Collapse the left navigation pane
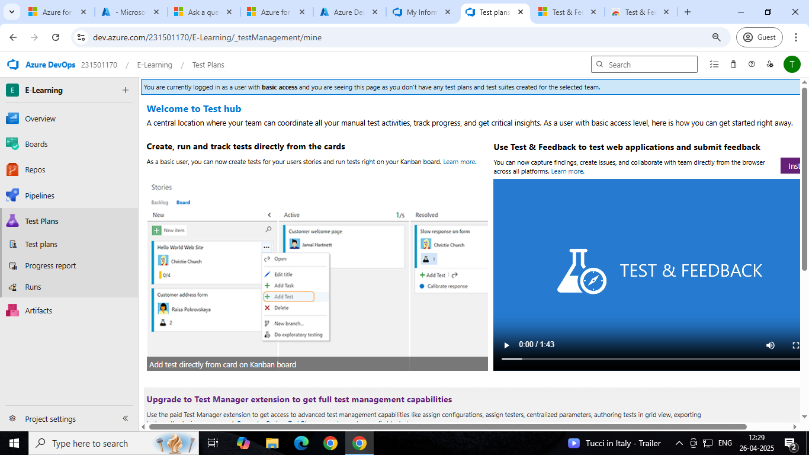This screenshot has height=455, width=809. coord(125,418)
